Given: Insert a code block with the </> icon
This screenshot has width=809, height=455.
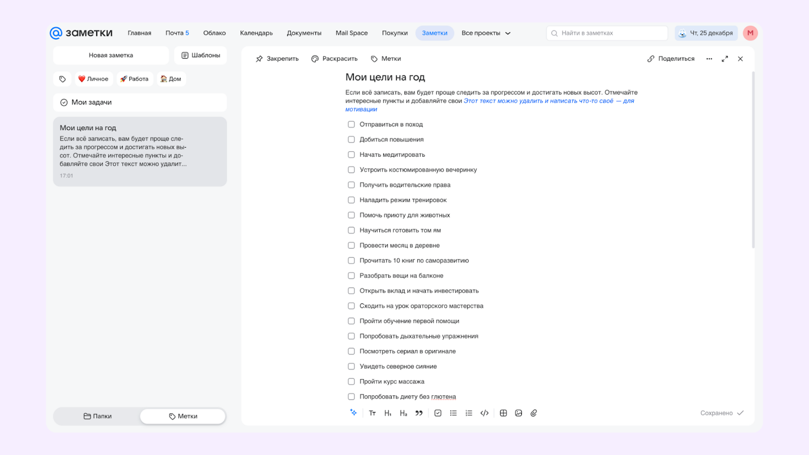Looking at the screenshot, I should tap(484, 413).
